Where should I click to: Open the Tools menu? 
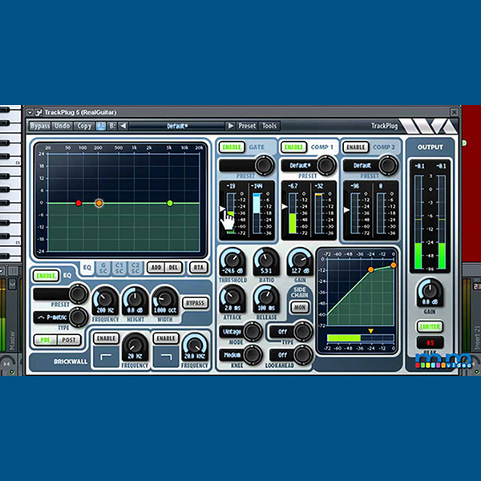click(x=269, y=126)
